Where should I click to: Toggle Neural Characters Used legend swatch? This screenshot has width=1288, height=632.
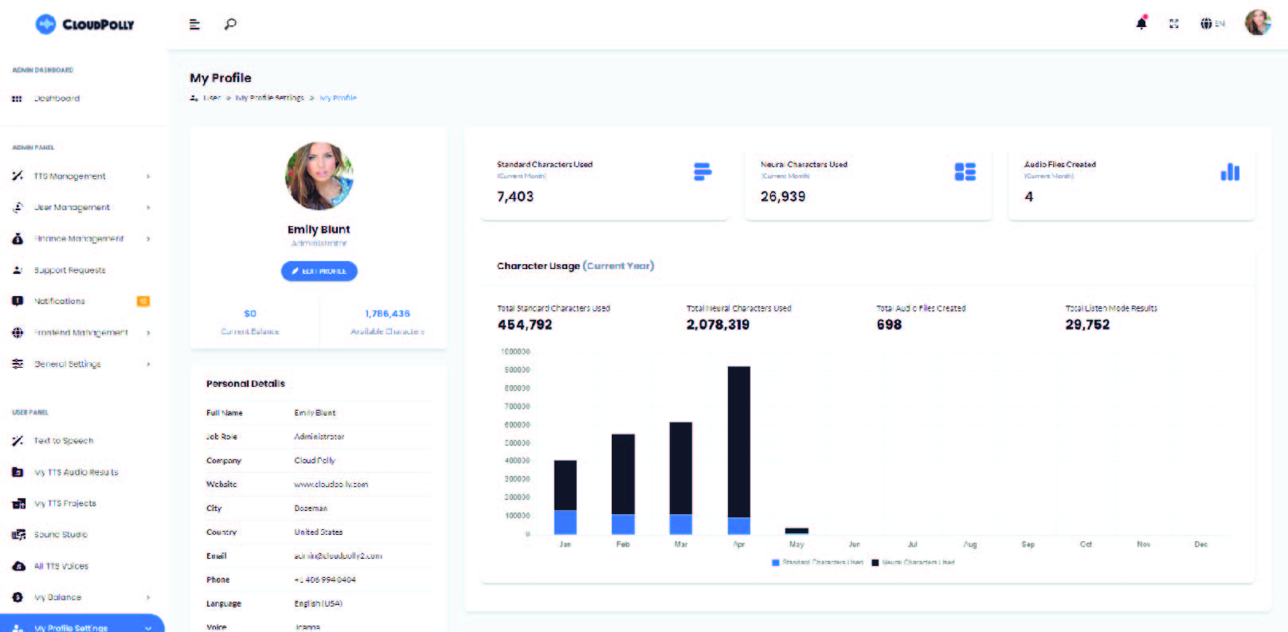coord(875,562)
